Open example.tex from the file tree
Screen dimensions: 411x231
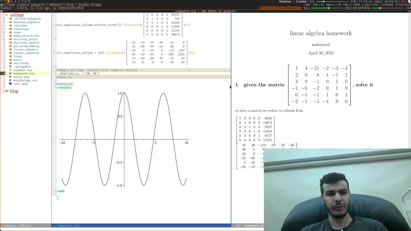pyautogui.click(x=23, y=70)
